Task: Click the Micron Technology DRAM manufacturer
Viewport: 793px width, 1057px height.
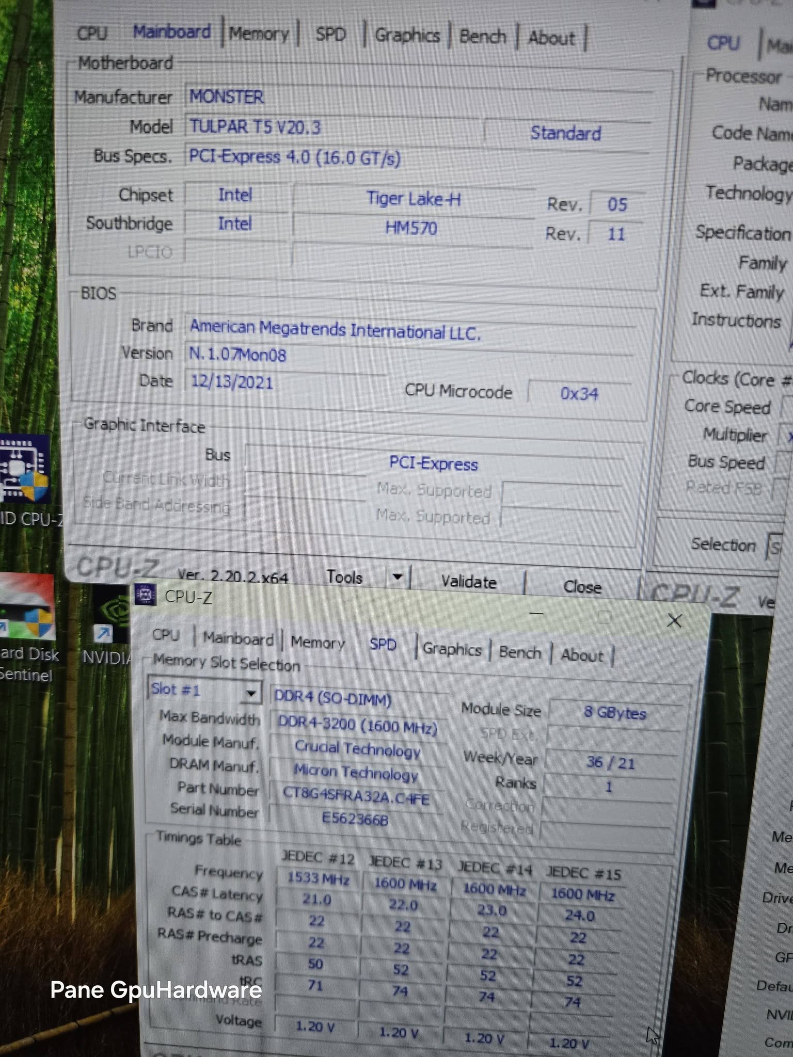Action: (x=356, y=773)
